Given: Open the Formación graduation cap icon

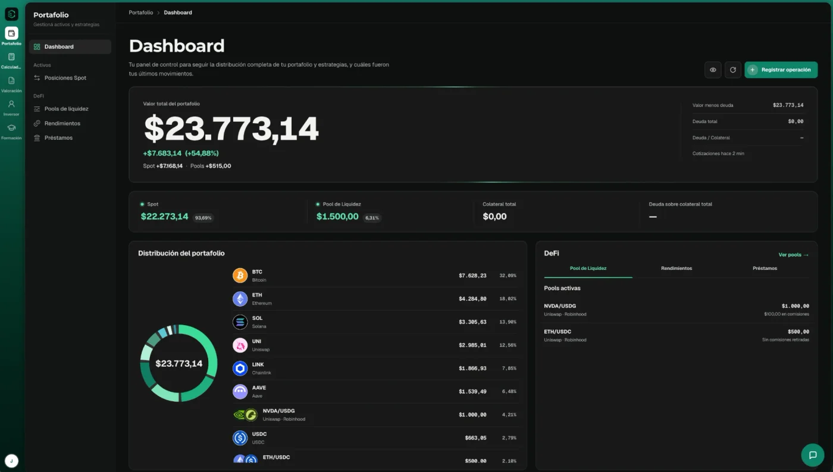Looking at the screenshot, I should [11, 128].
